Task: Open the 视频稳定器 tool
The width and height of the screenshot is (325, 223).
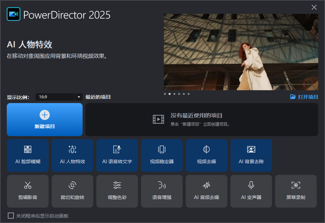Action: click(x=162, y=155)
